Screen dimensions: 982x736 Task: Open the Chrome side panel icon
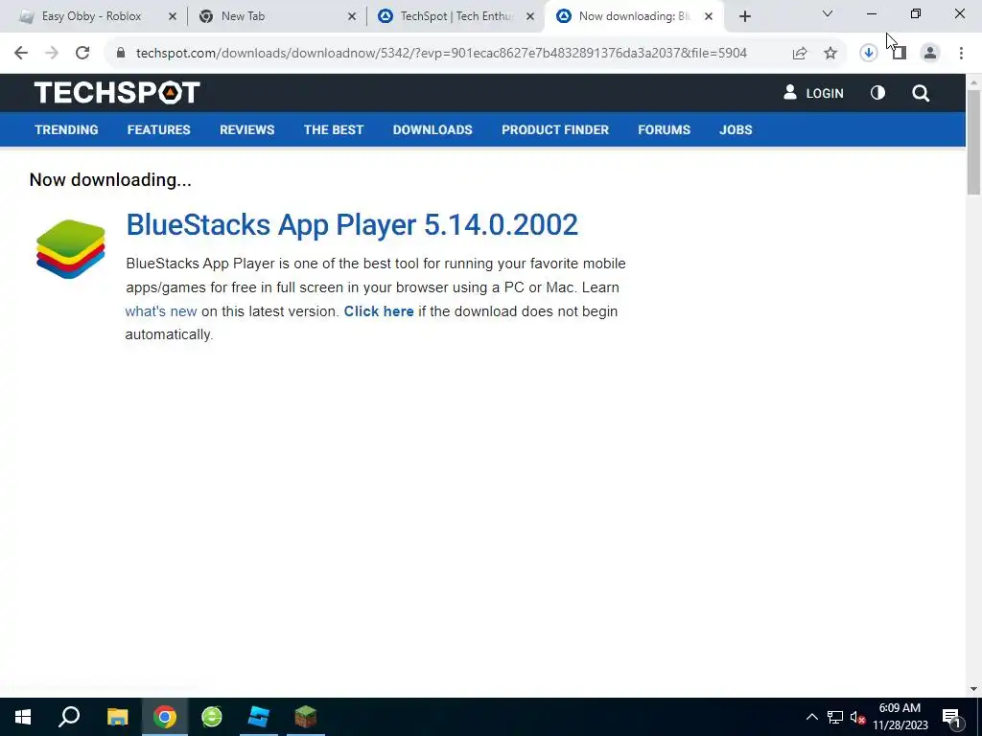(900, 54)
